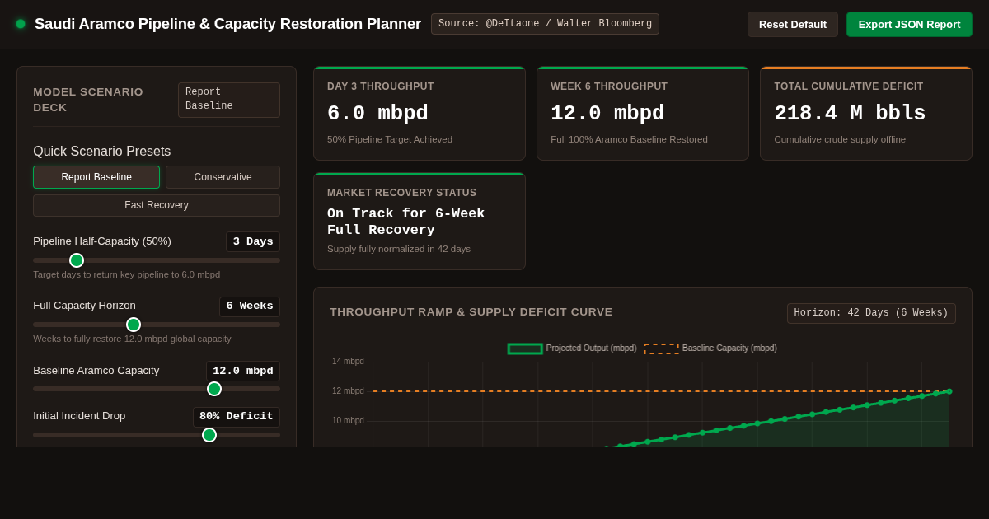This screenshot has height=519, width=989.
Task: Click the 10 mbpd axis label
Action: click(348, 421)
